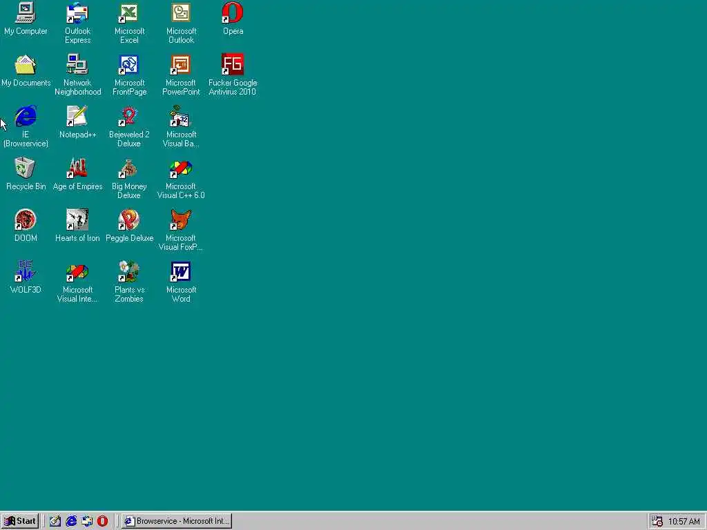Screen dimensions: 707x530
Task: Click Show Desktop in Quick Launch
Action: (x=55, y=521)
